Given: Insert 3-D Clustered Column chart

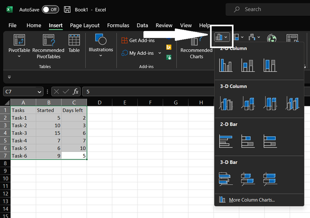Looking at the screenshot, I should (226, 103).
